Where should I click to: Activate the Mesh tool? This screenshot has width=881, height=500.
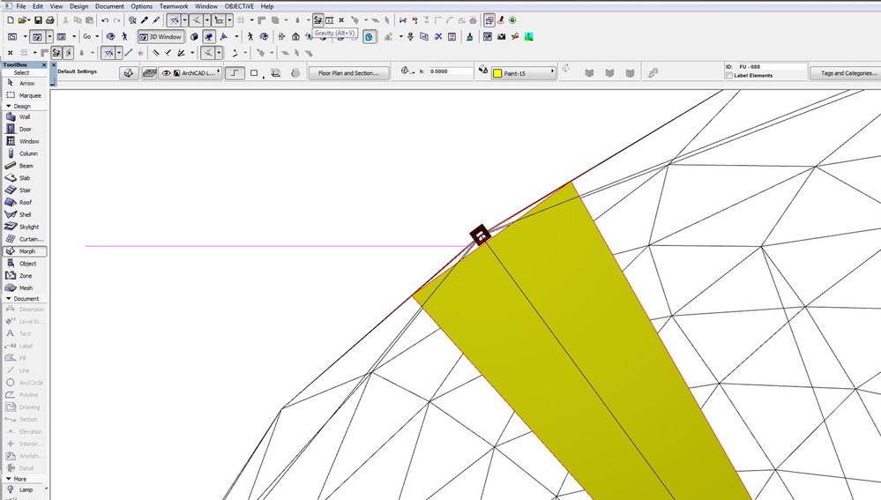25,287
